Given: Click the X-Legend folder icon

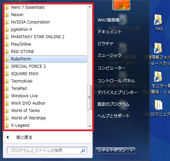Looking at the screenshot, I should point(7,125).
